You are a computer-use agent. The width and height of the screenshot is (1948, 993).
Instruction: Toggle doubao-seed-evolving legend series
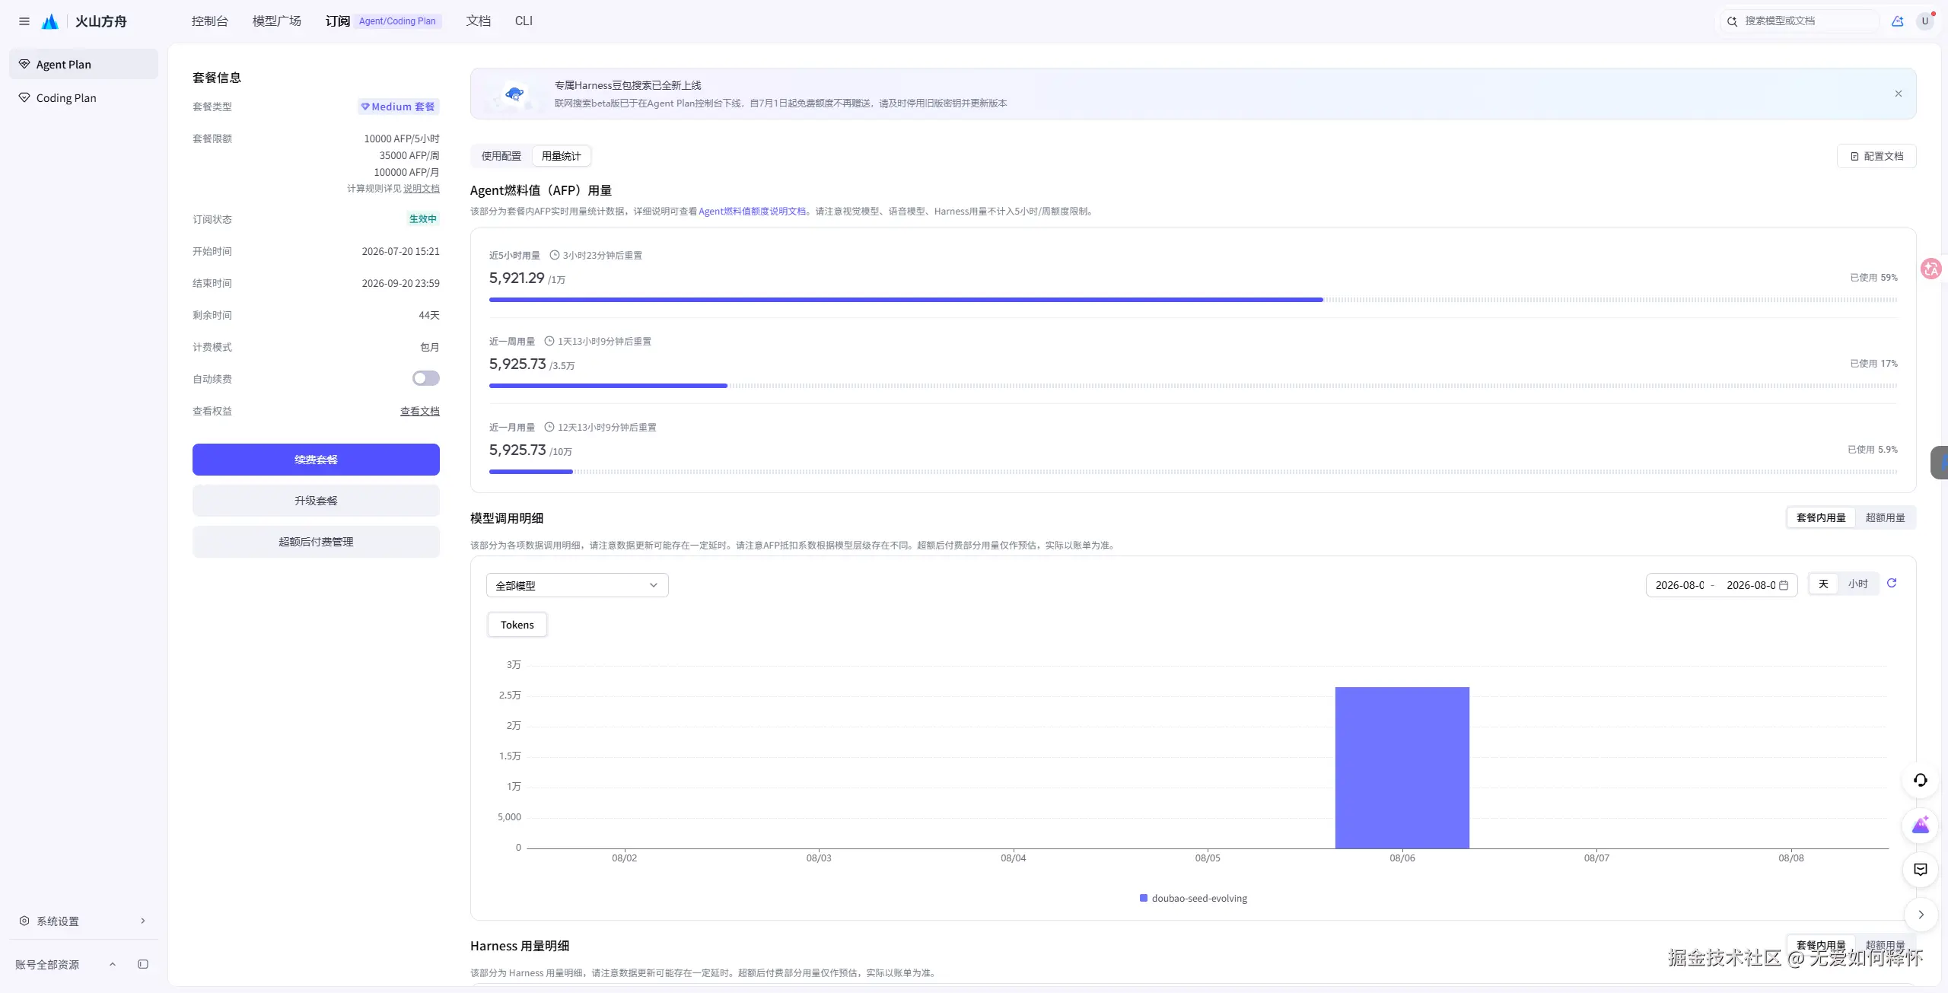[x=1193, y=899]
